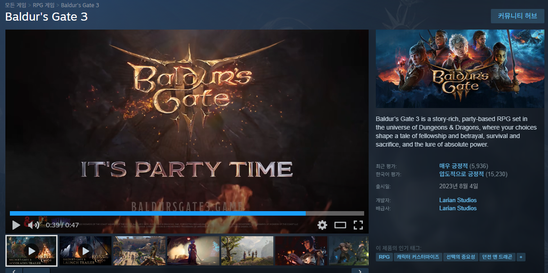Screen dimensions: 548x273
Task: Open the Larian Studios developer link
Action: [458, 200]
